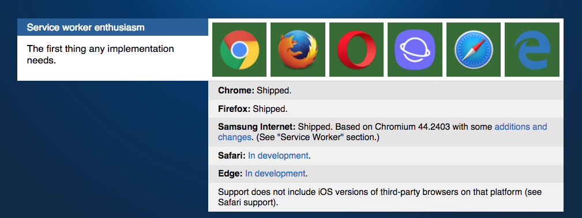Click the iOS third-party browsers support note

tap(386, 197)
